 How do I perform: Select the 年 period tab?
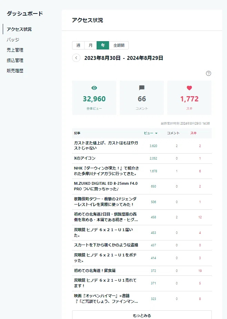tap(103, 45)
